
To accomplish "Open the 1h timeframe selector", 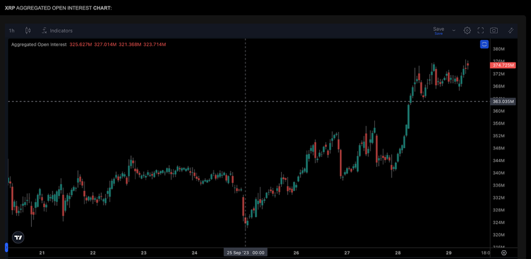I will (11, 31).
